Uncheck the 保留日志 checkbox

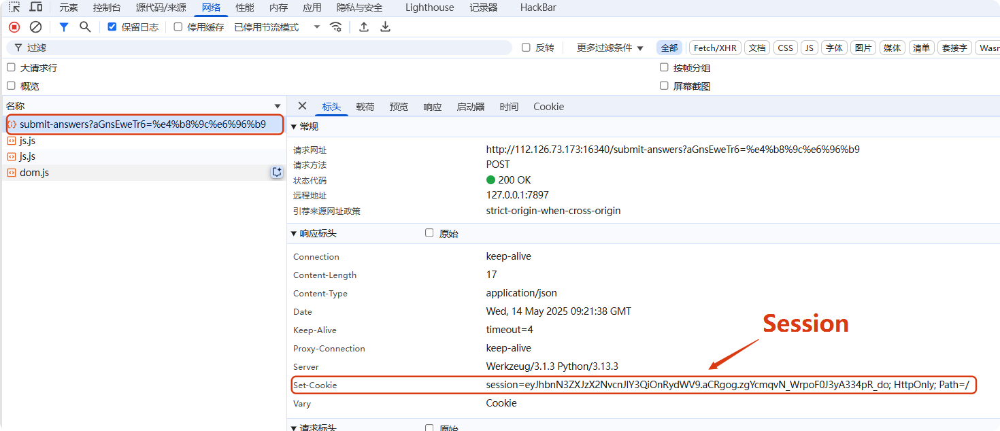coord(112,27)
